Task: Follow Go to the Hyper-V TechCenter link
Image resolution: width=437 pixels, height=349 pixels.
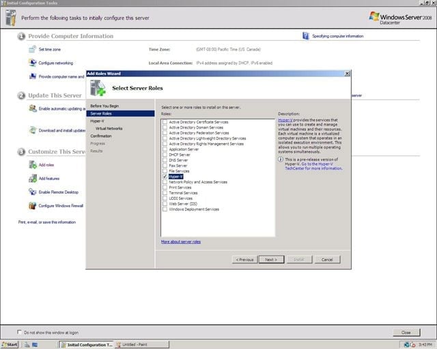Action: tap(313, 166)
